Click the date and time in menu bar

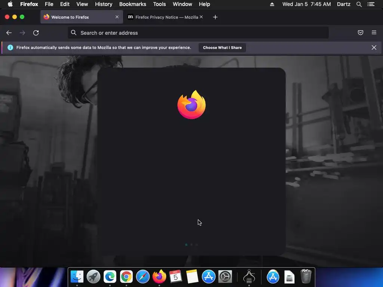(307, 4)
